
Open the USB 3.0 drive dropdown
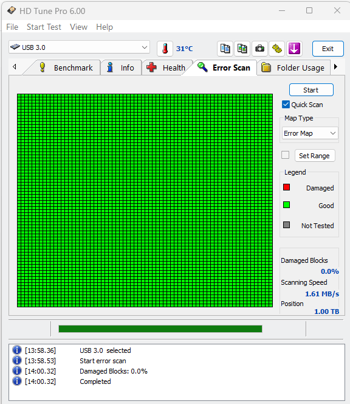coord(79,47)
